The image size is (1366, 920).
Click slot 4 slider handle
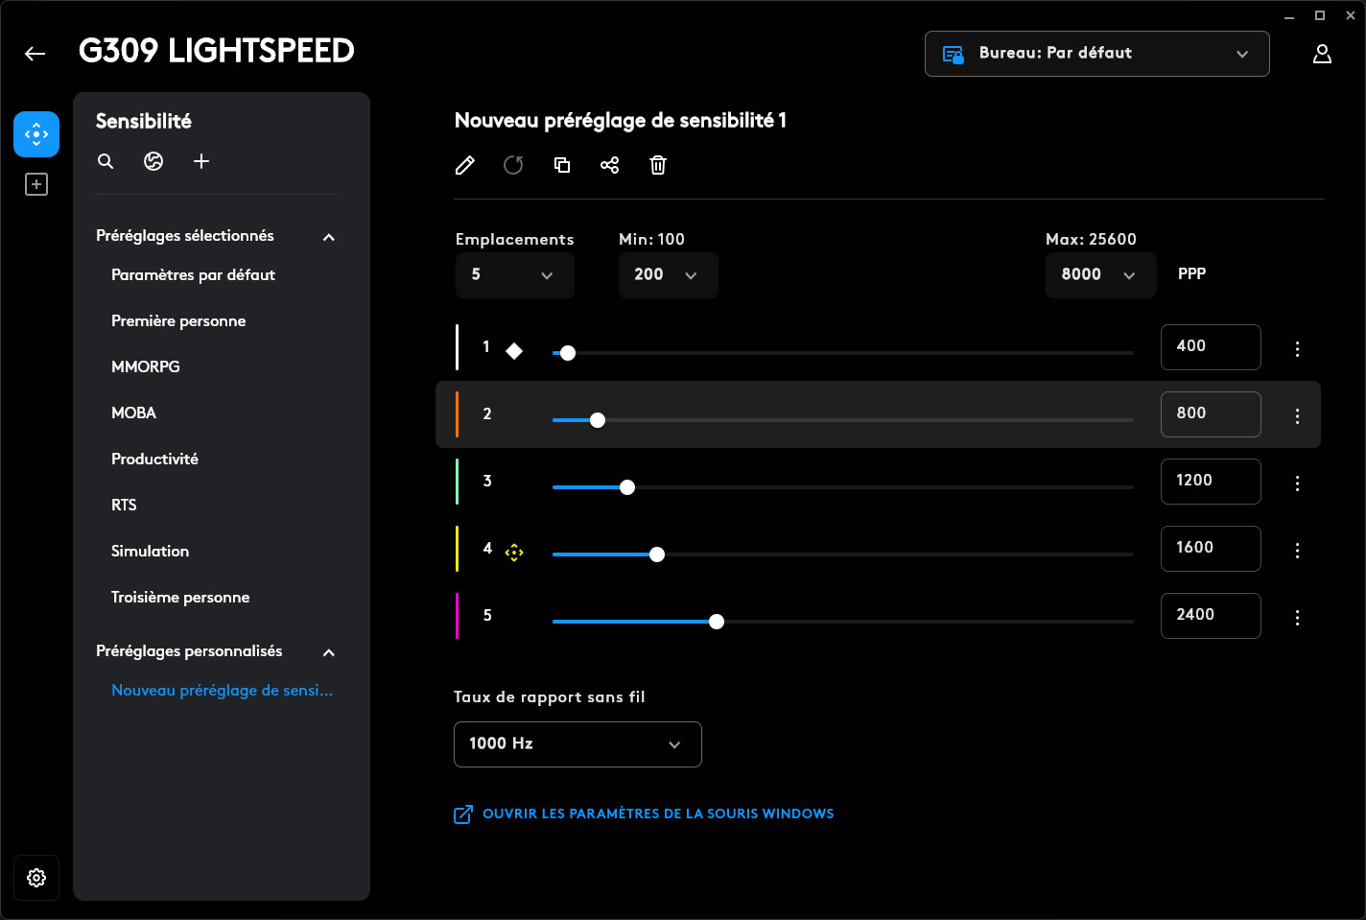point(657,554)
